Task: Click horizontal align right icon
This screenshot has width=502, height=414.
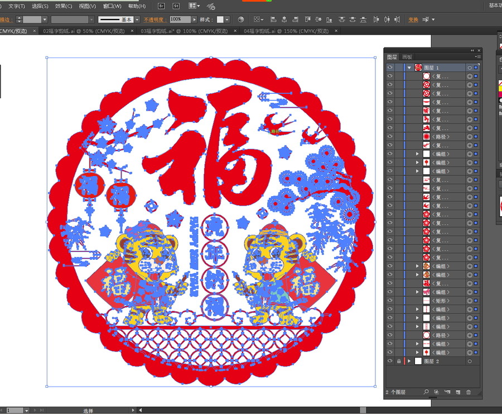Action: 295,20
